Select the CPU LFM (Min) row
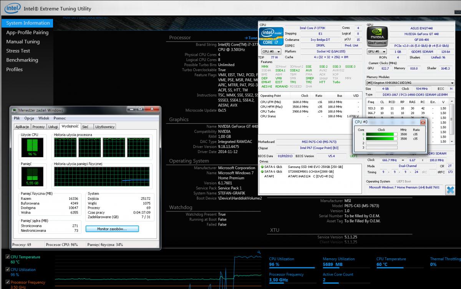461x289 pixels. point(310,102)
